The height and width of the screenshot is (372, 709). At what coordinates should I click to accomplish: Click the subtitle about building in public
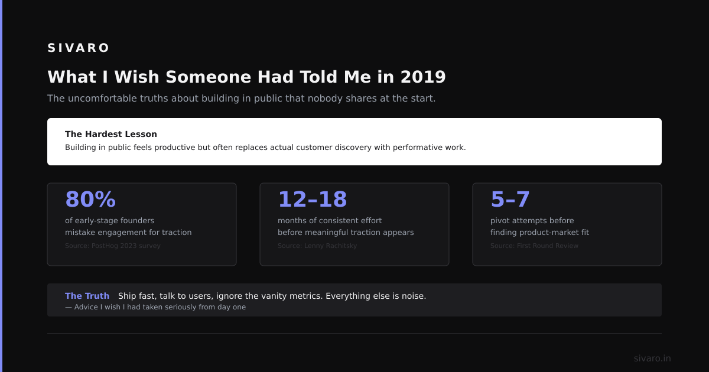[x=241, y=98]
